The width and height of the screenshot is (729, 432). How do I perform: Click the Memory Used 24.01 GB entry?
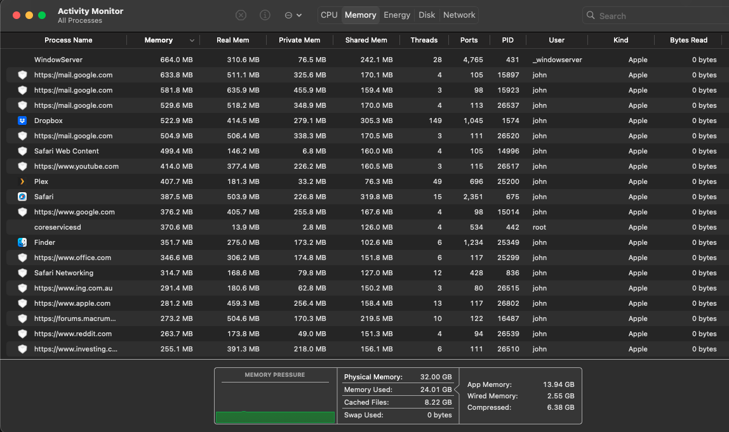pyautogui.click(x=398, y=389)
